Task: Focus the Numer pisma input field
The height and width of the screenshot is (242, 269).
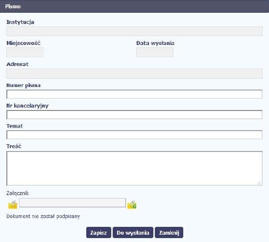Action: (134, 94)
